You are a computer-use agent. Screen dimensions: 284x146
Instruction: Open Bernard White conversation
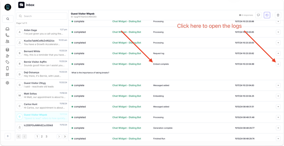tap(42, 53)
